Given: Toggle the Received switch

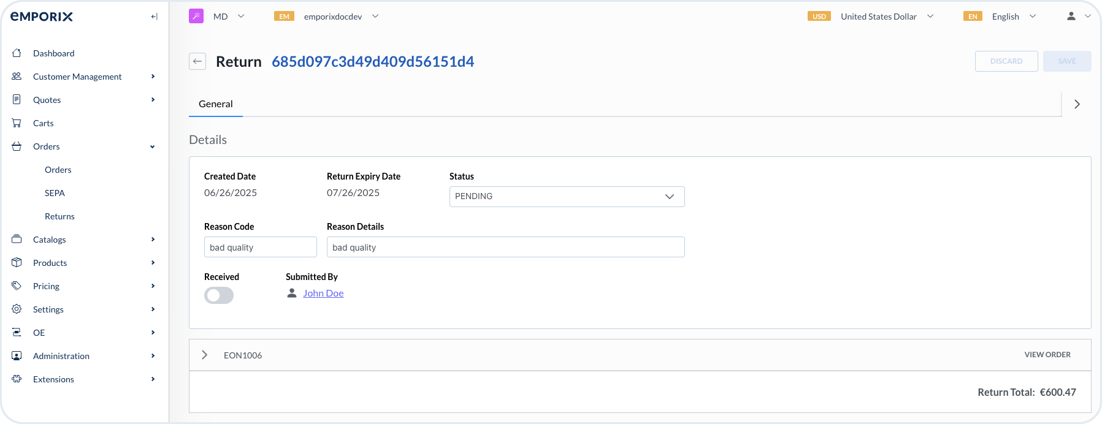Looking at the screenshot, I should coord(219,295).
